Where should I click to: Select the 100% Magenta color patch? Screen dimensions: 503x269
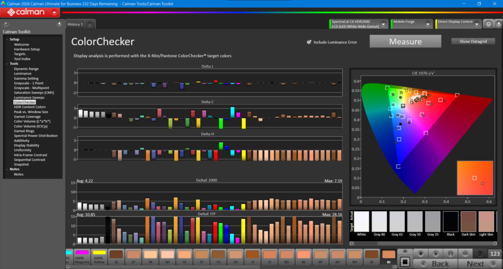coord(82,257)
